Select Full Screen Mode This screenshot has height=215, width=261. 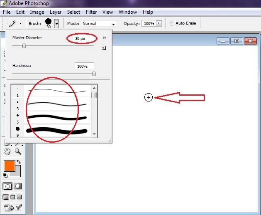(x=20, y=197)
